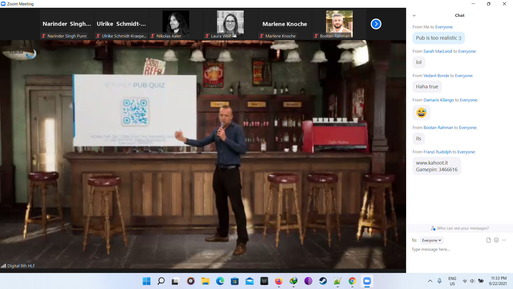
Task: Open the emoji picker in chat
Action: point(496,240)
